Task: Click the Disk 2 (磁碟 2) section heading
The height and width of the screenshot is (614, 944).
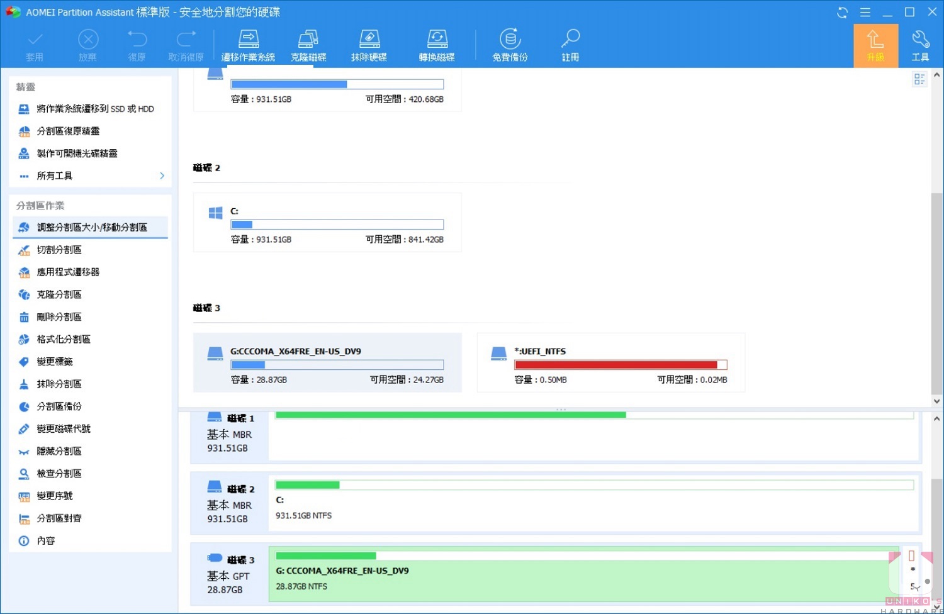Action: (206, 168)
